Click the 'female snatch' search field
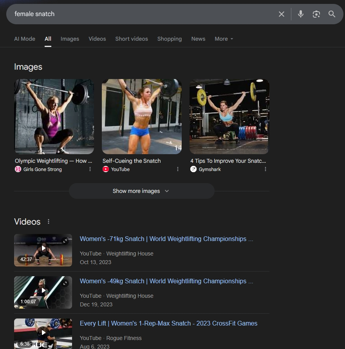 (x=143, y=14)
